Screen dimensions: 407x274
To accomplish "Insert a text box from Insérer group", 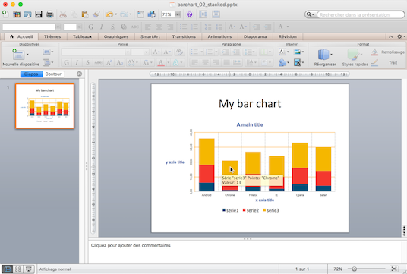I will coord(282,52).
